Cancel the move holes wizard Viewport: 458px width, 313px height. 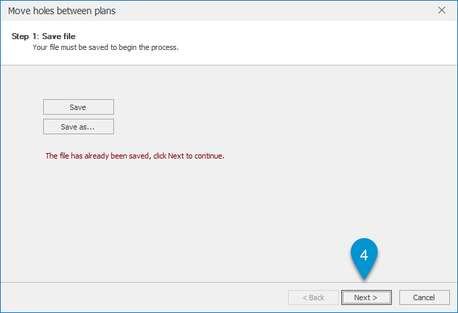[x=424, y=297]
